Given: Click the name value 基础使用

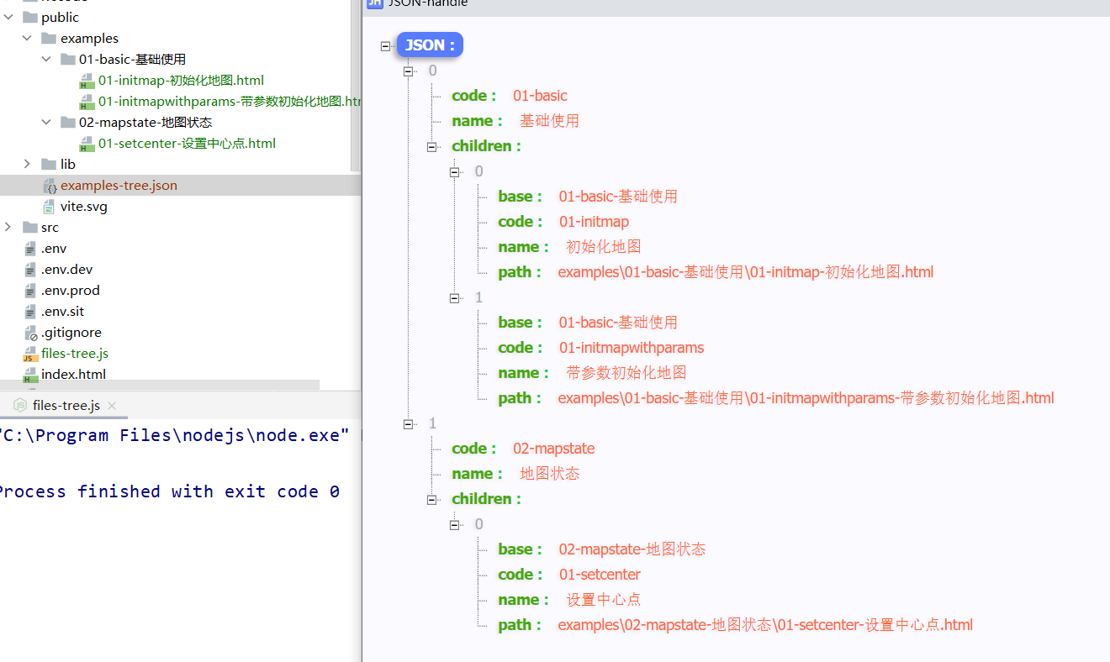Looking at the screenshot, I should (549, 121).
